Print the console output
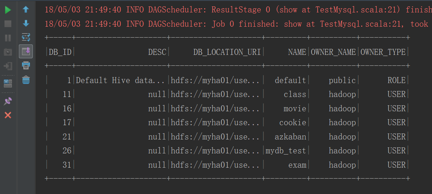Image resolution: width=432 pixels, height=194 pixels. (x=26, y=65)
